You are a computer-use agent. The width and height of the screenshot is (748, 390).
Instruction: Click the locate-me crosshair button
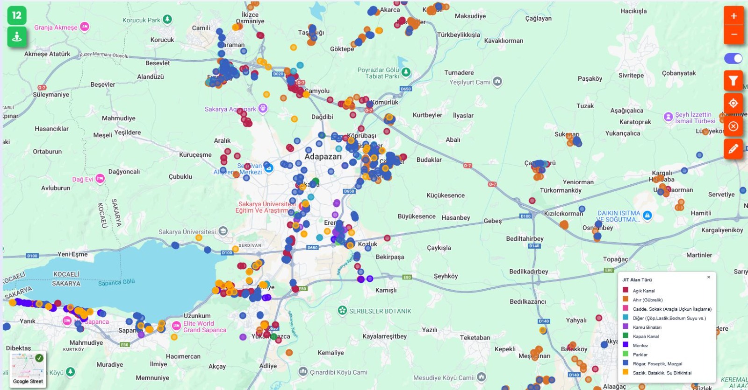[x=733, y=103]
